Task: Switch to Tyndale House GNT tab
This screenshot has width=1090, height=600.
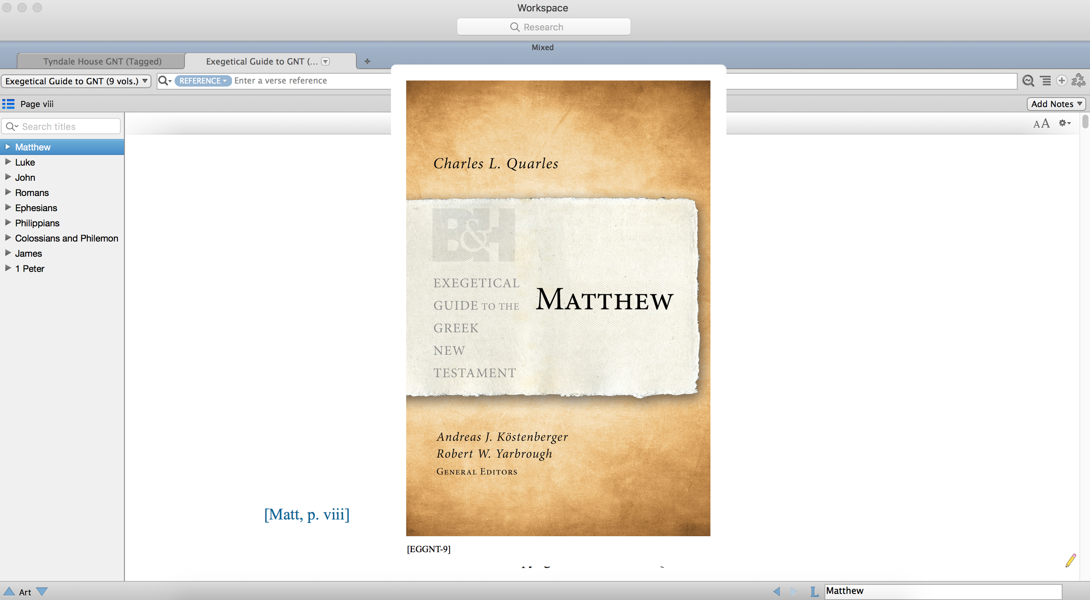Action: click(102, 61)
